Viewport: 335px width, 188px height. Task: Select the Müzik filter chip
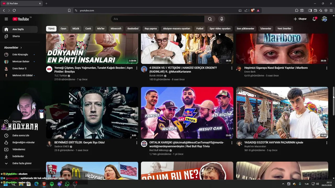point(76,29)
